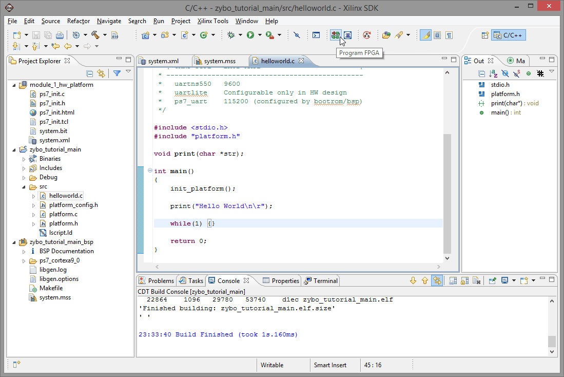
Task: Click the Collapse All icon in Project Explorer
Action: (x=90, y=73)
